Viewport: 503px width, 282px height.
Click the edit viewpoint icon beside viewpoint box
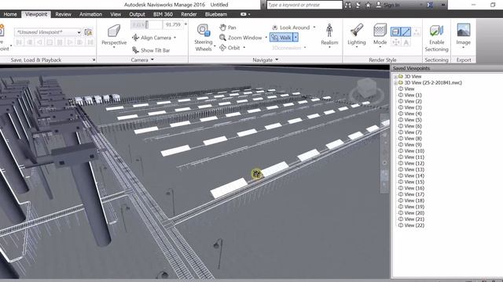(x=88, y=32)
